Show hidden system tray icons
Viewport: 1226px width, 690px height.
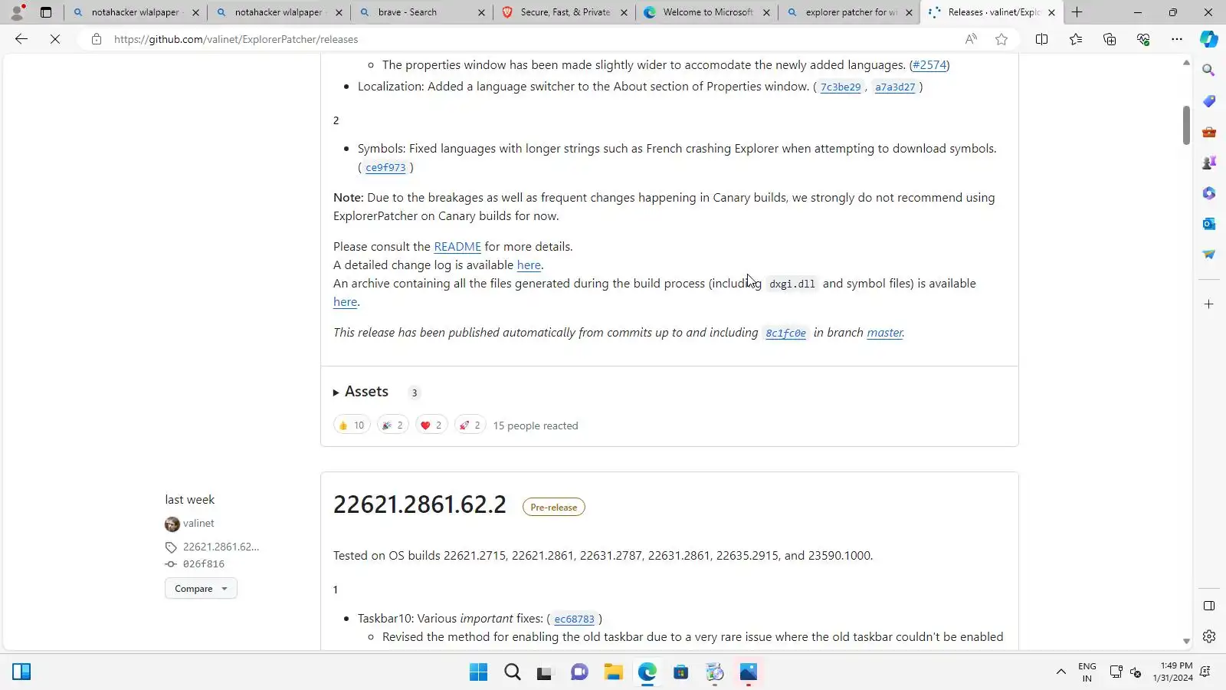1061,672
